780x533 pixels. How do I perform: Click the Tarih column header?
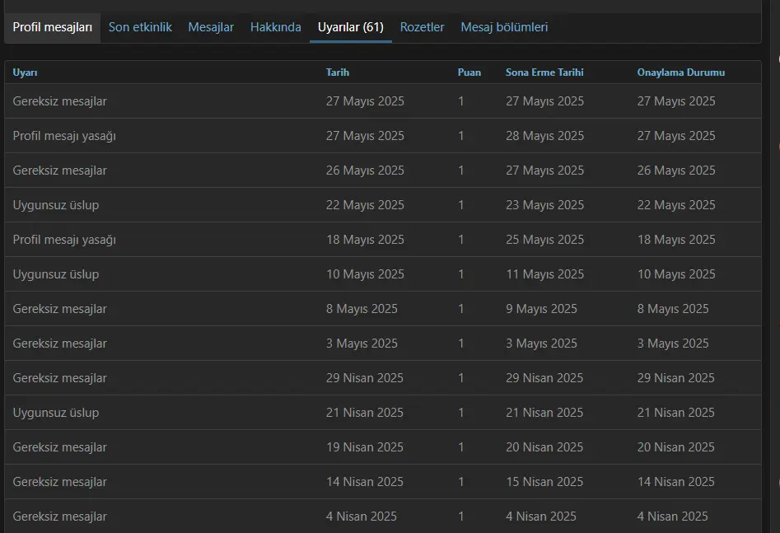(x=337, y=72)
